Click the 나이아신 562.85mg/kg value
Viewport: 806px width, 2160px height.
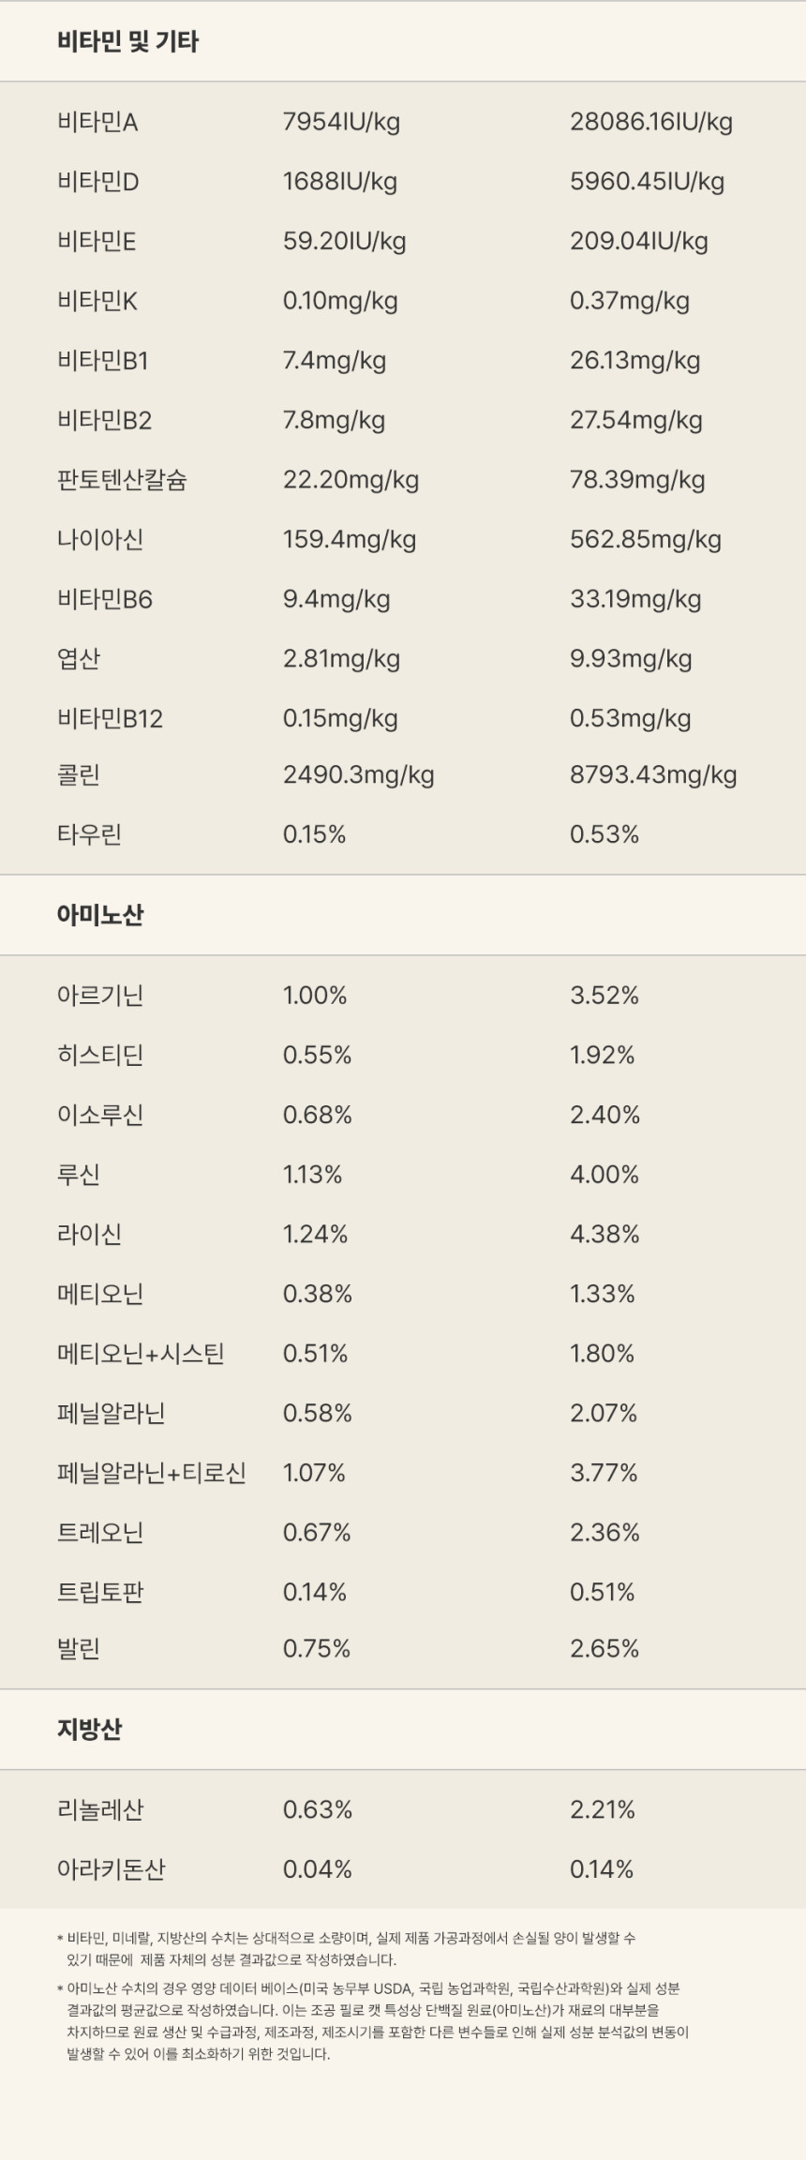[x=645, y=540]
